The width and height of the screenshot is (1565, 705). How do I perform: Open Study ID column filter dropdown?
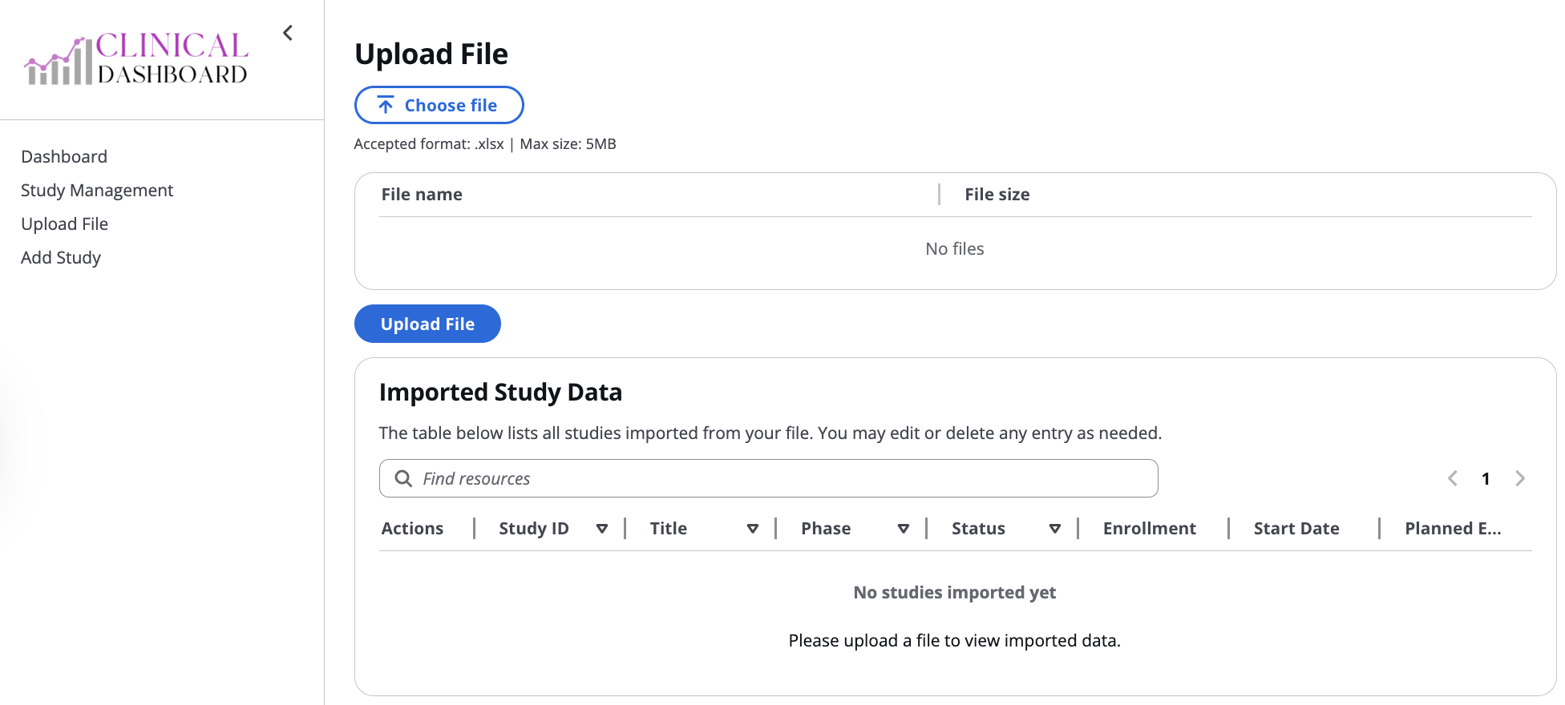601,529
